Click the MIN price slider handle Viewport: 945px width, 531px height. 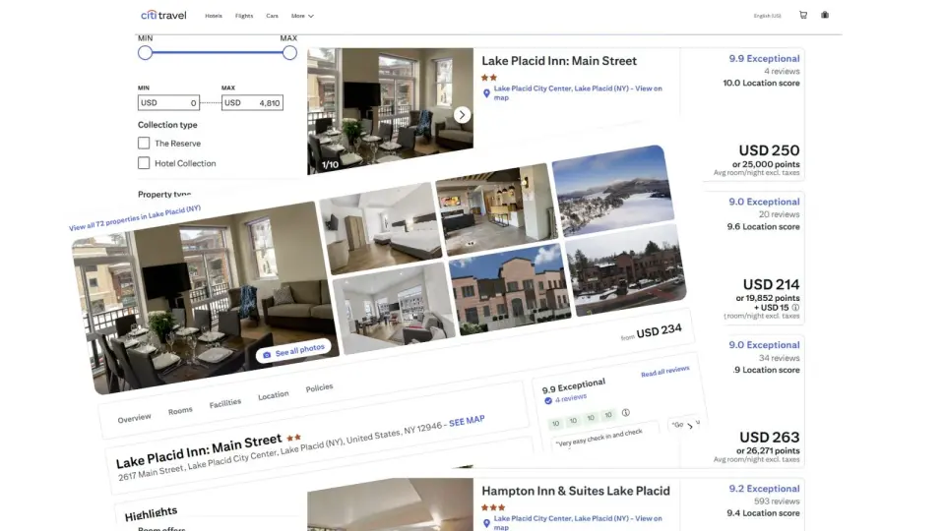tap(145, 53)
